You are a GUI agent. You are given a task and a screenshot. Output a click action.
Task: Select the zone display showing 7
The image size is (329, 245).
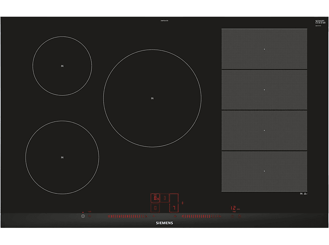click(174, 207)
